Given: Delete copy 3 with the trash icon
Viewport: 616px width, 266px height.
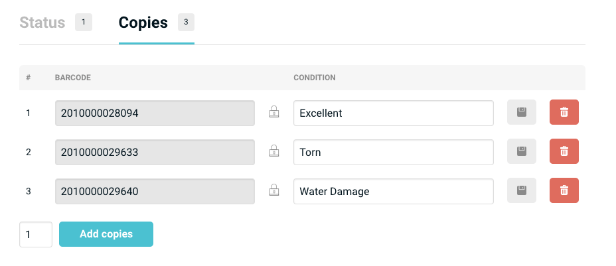Looking at the screenshot, I should (564, 191).
